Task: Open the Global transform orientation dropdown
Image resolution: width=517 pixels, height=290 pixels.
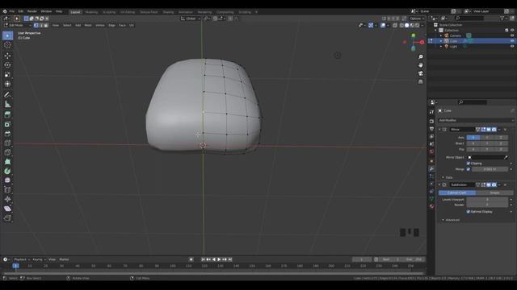Action: click(191, 19)
